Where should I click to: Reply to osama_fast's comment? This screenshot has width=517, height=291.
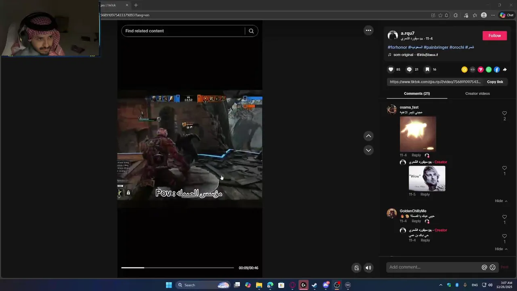pos(416,155)
